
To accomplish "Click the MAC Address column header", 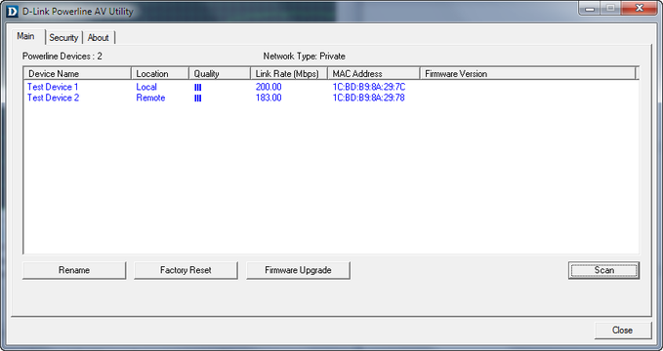I will 373,73.
